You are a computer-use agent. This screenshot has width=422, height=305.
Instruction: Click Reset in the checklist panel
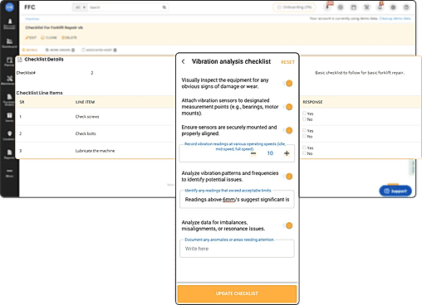(287, 62)
